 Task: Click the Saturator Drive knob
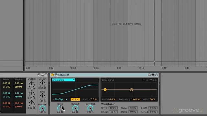pyautogui.click(x=60, y=108)
